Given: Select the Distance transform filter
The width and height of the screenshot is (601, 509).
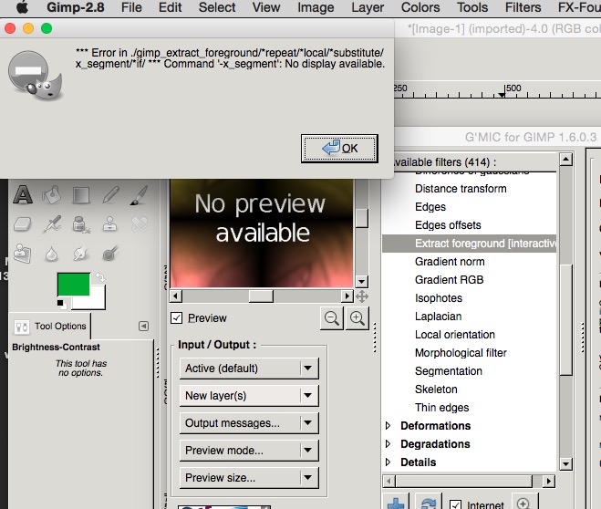Looking at the screenshot, I should (x=461, y=189).
